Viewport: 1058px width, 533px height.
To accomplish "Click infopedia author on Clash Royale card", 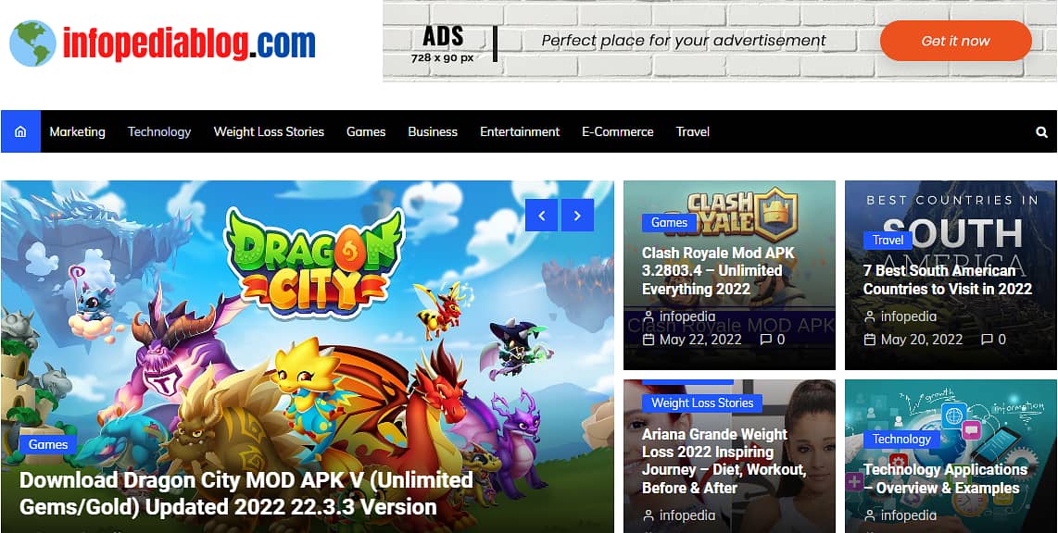I will click(687, 316).
